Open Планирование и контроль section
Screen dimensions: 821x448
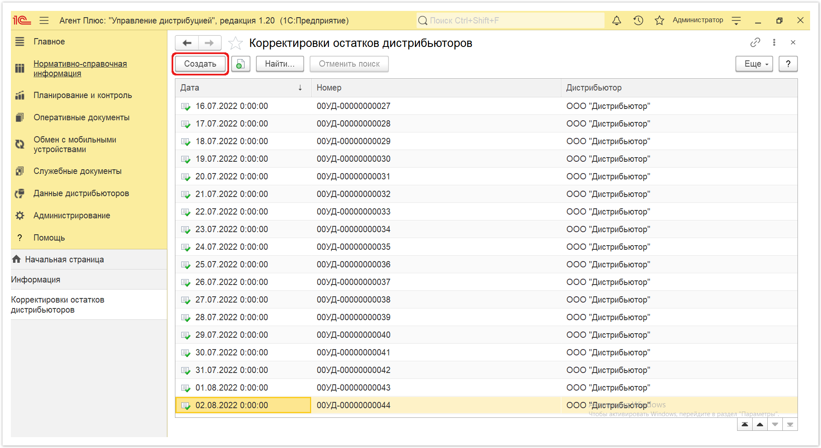tap(83, 95)
